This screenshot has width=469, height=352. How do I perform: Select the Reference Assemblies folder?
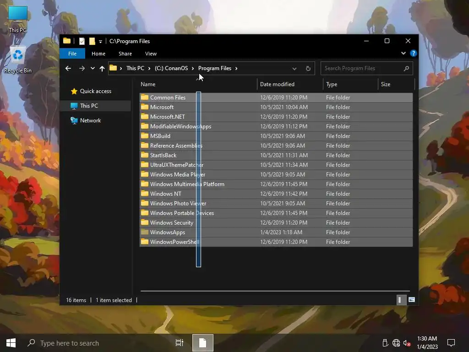point(276,145)
